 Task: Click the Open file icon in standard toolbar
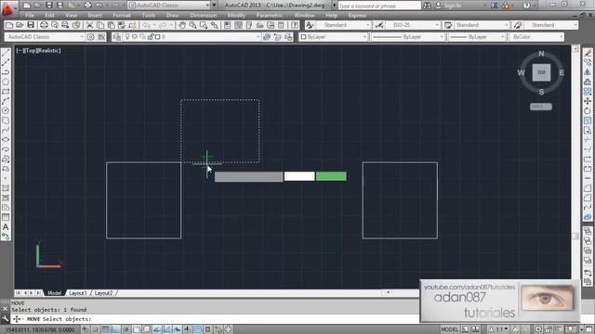point(20,25)
